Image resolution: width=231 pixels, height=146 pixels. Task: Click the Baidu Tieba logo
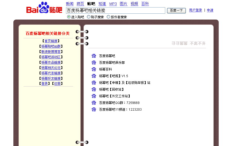(44, 8)
